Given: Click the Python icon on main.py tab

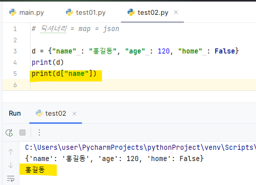Looking at the screenshot, I should point(13,12).
